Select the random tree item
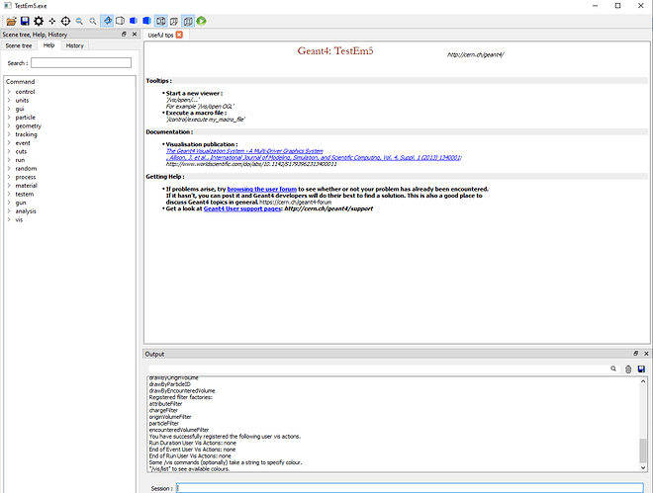653x493 pixels. point(26,168)
